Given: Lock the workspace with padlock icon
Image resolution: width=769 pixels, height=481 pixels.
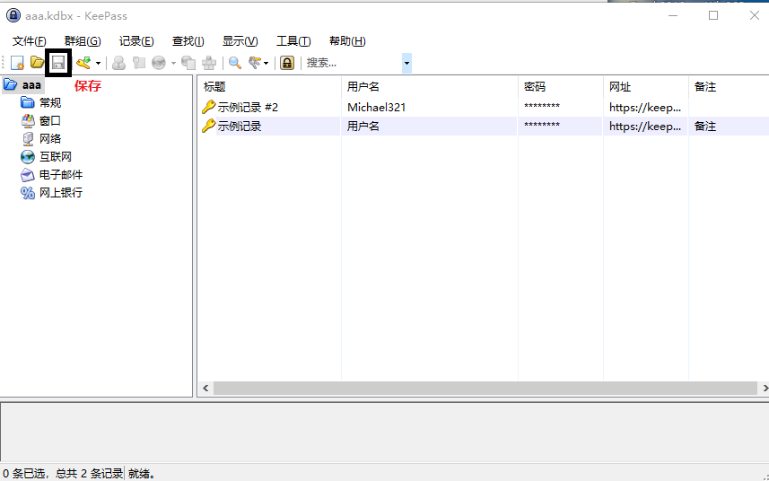Looking at the screenshot, I should [287, 63].
